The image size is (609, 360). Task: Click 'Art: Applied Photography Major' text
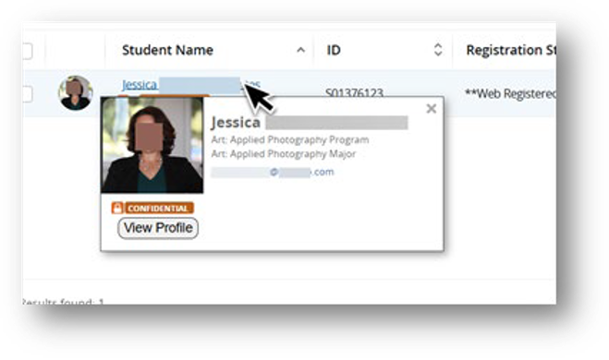pos(283,153)
